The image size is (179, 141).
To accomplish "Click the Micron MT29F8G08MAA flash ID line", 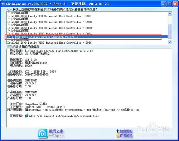I will pyautogui.click(x=84, y=110).
